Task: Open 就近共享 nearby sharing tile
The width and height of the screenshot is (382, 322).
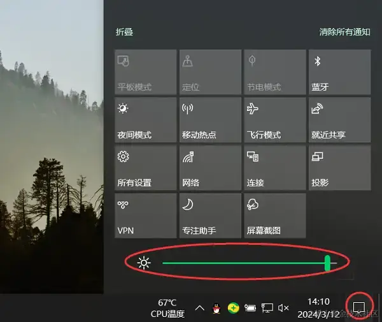Action: pyautogui.click(x=339, y=120)
